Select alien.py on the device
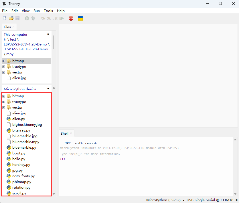This screenshot has width=239, height=203. (19, 119)
